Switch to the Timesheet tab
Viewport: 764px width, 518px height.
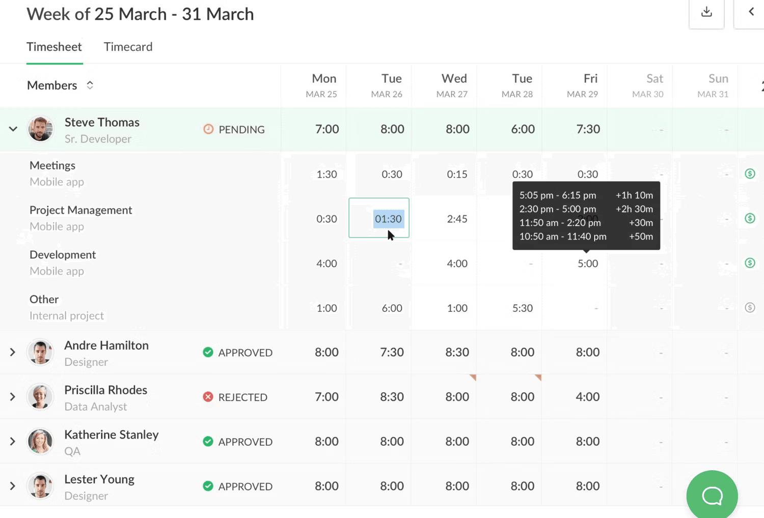tap(54, 47)
